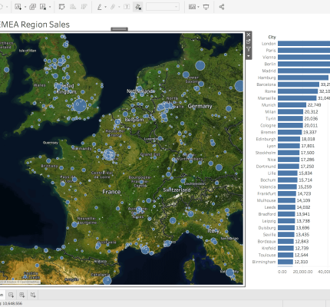Select the Mulhouse bar
Viewport: 330px width, 307px height.
(287, 200)
